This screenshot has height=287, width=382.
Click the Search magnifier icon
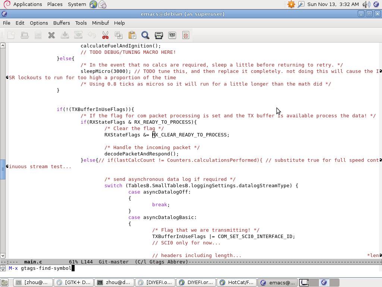[x=145, y=35]
